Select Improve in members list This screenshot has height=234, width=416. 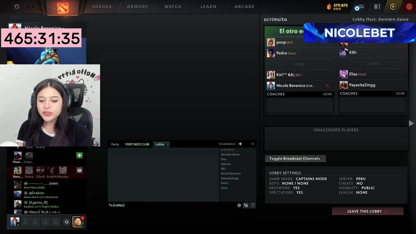pyautogui.click(x=226, y=164)
